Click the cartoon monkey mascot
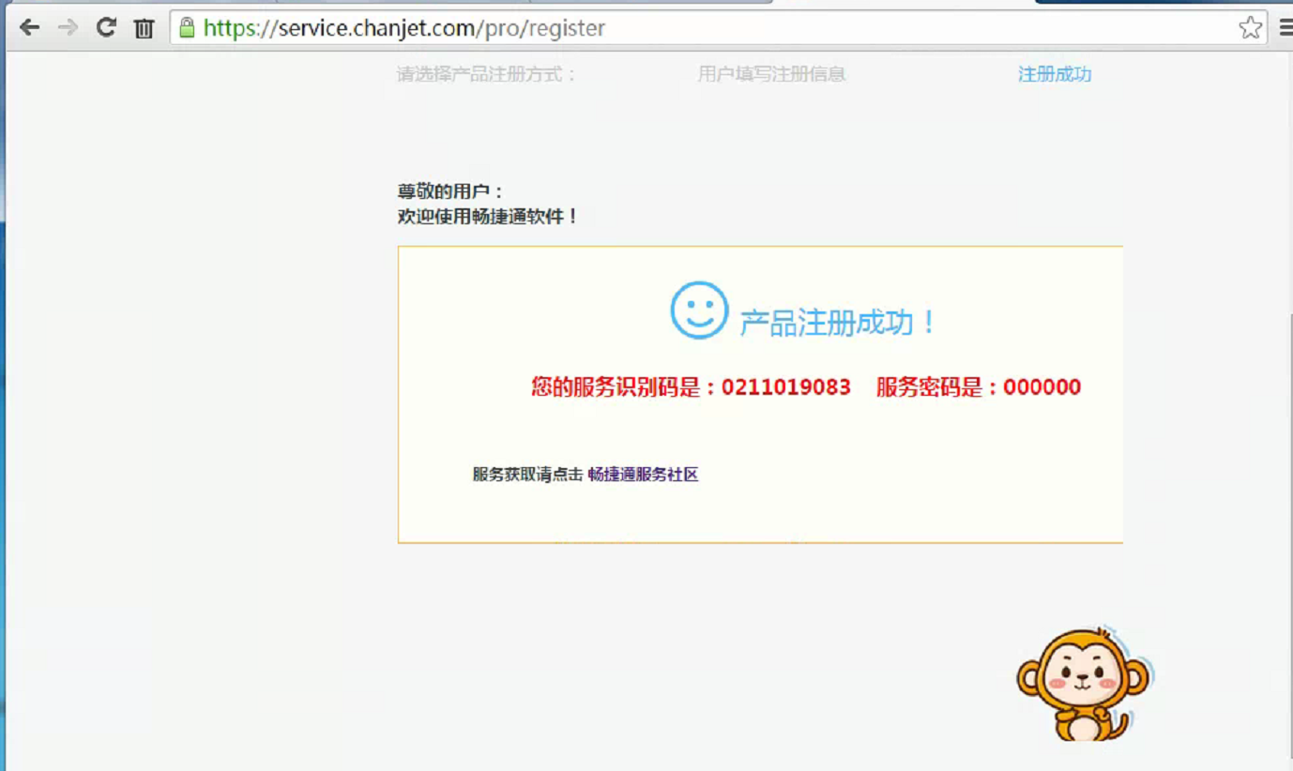 tap(1085, 683)
